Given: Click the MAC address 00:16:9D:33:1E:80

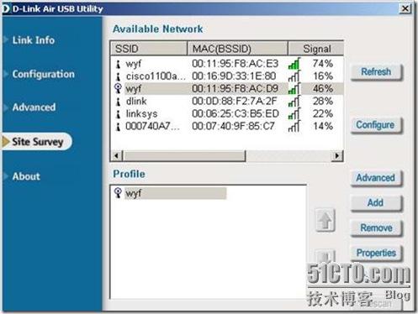Looking at the screenshot, I should pos(234,76).
